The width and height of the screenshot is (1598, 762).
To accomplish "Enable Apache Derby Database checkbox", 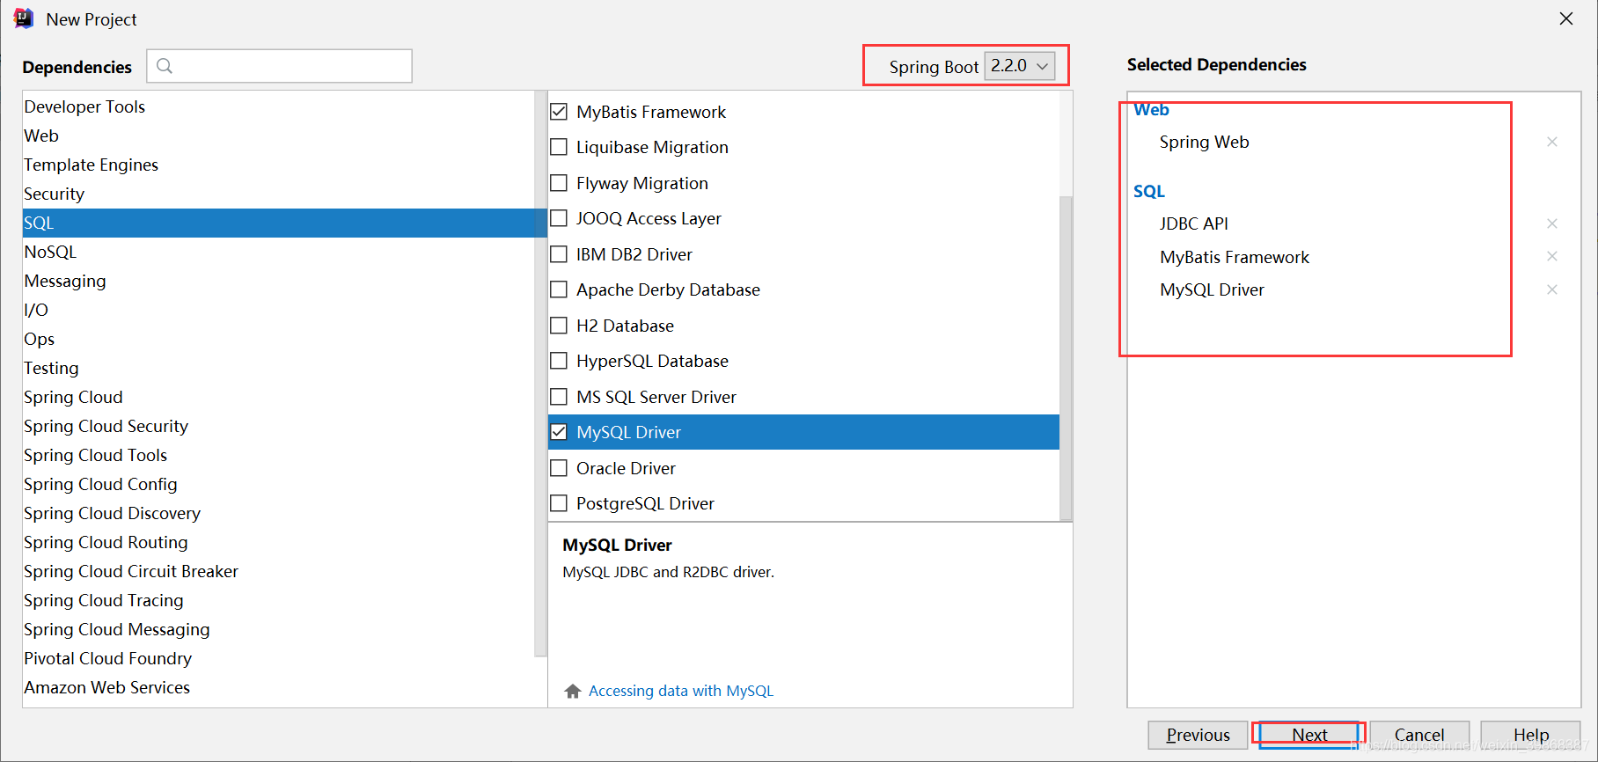I will click(x=559, y=289).
